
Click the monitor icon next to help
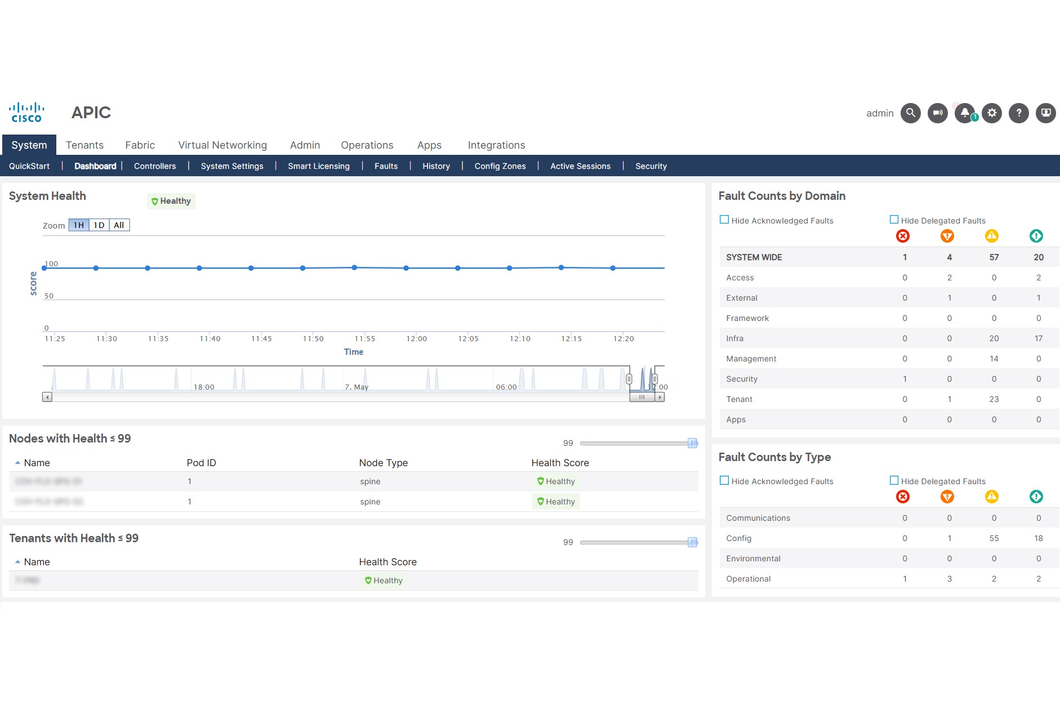pos(1046,113)
